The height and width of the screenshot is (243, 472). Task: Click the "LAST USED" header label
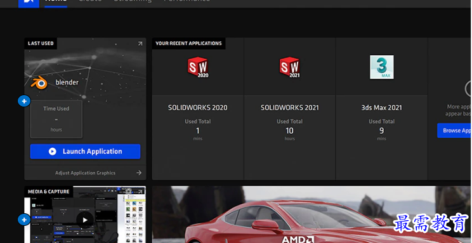(41, 43)
